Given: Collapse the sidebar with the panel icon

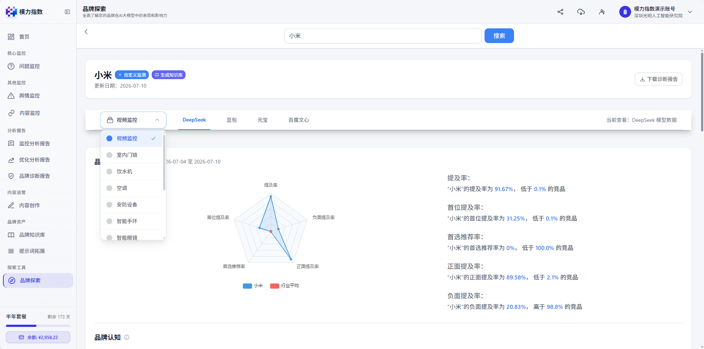Looking at the screenshot, I should (67, 12).
